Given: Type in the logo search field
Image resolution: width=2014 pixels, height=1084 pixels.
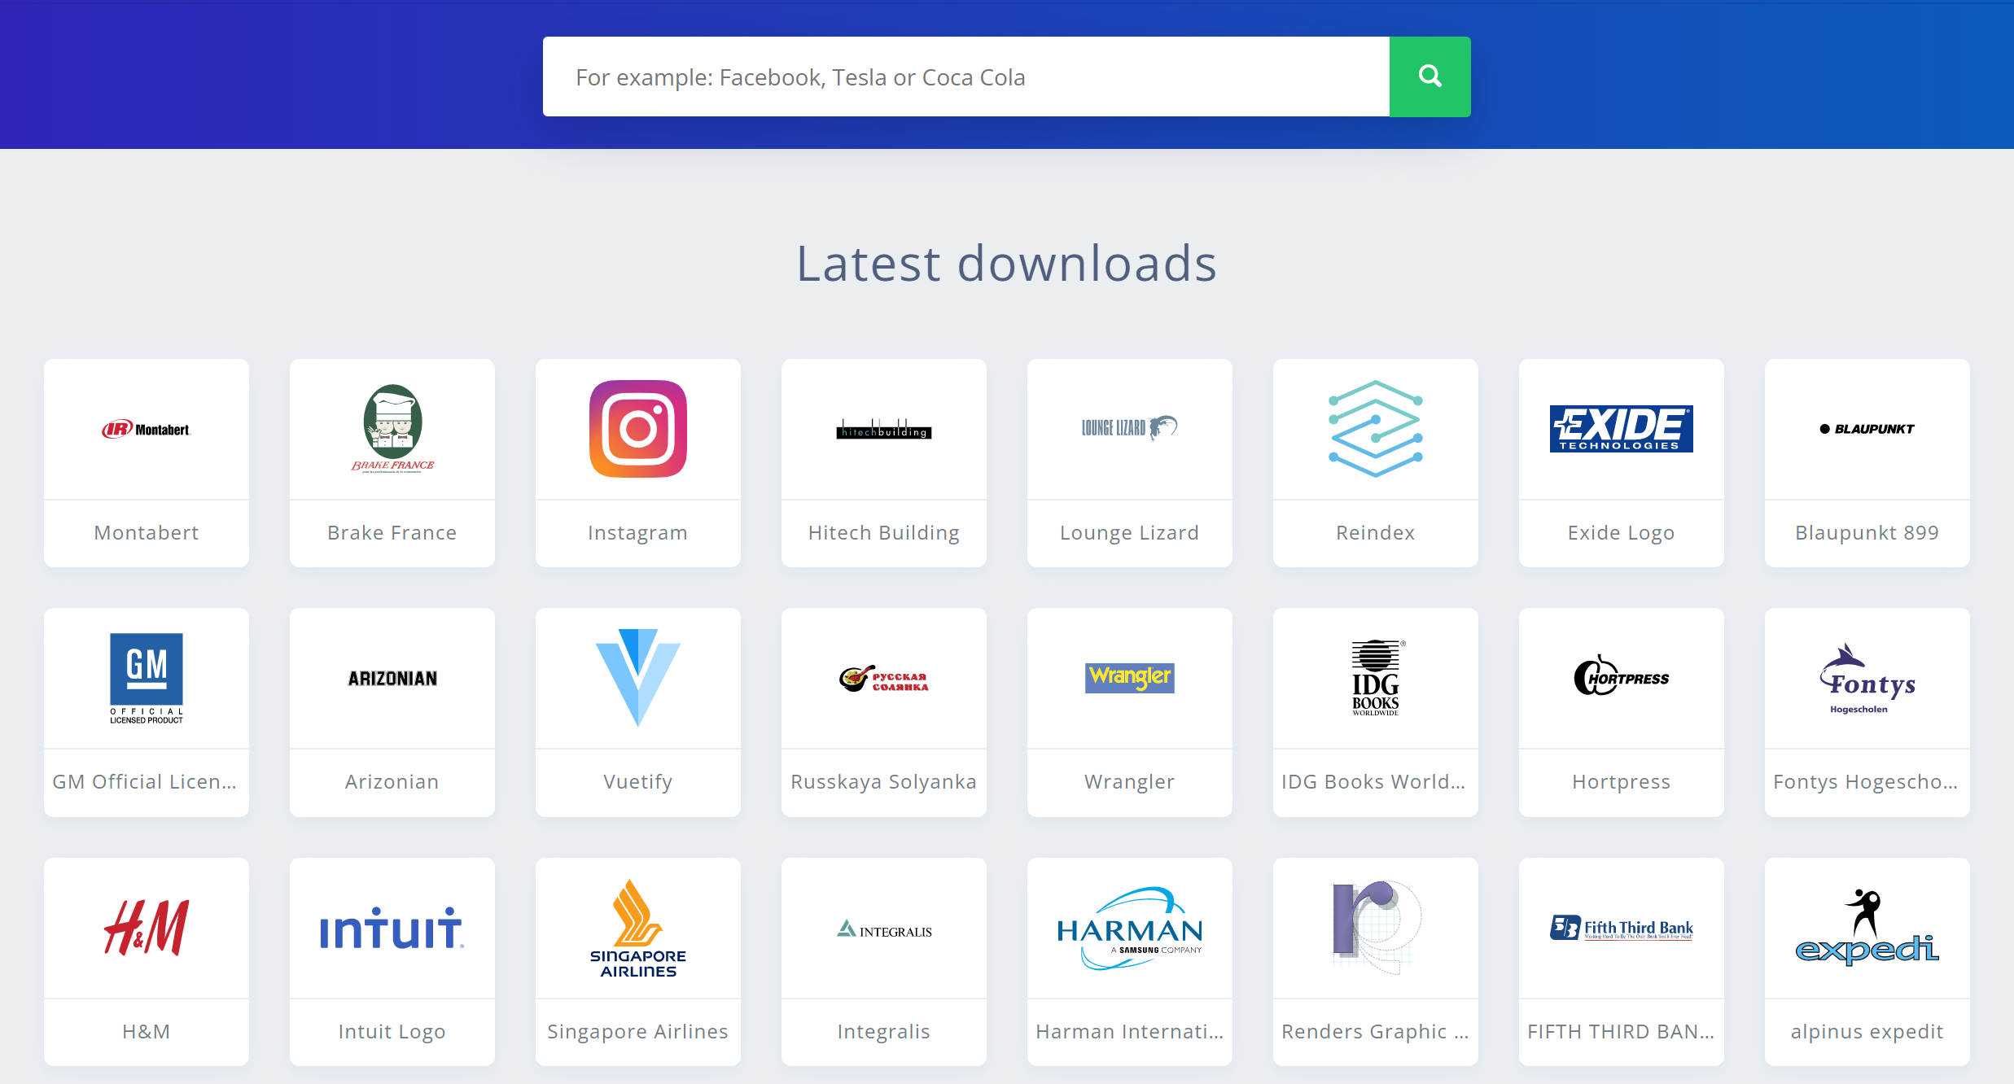Looking at the screenshot, I should 965,76.
